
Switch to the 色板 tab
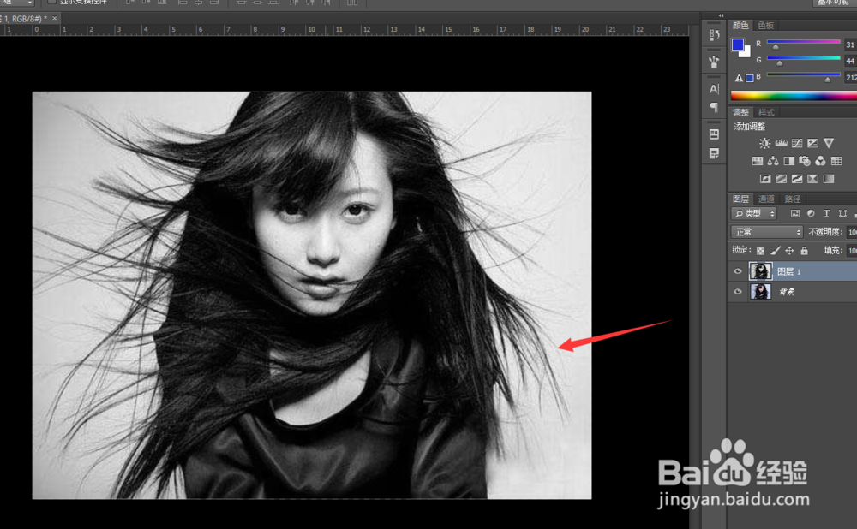pyautogui.click(x=765, y=25)
